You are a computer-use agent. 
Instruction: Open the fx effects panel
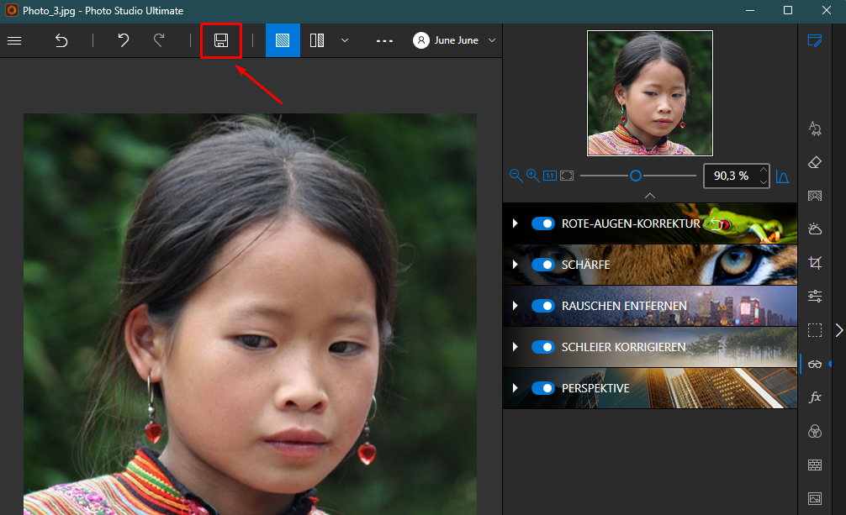coord(815,397)
